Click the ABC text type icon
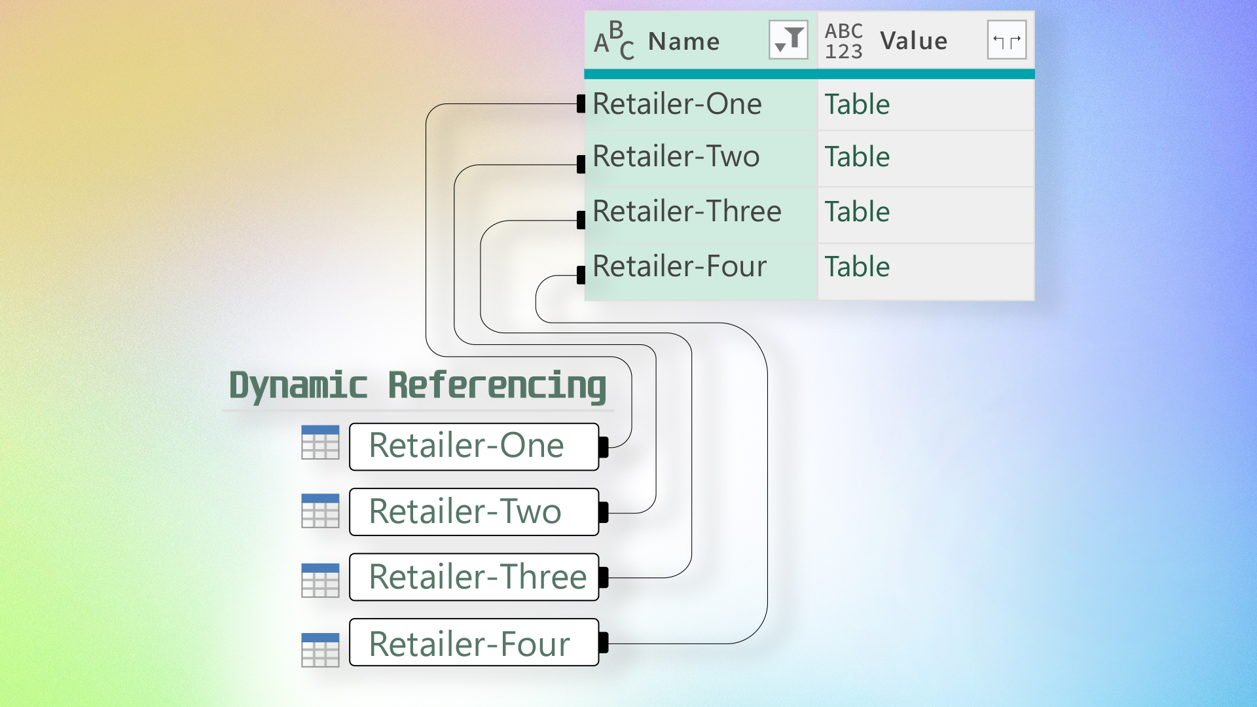 pos(613,41)
